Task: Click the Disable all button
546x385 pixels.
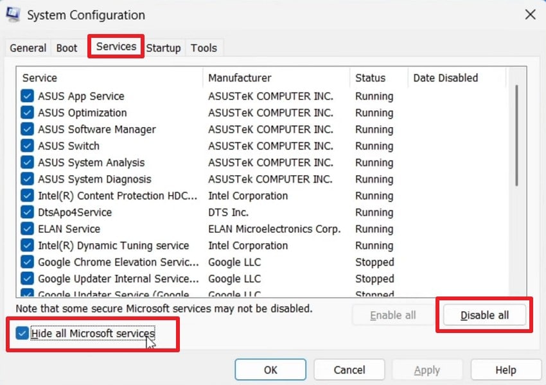Action: tap(484, 314)
